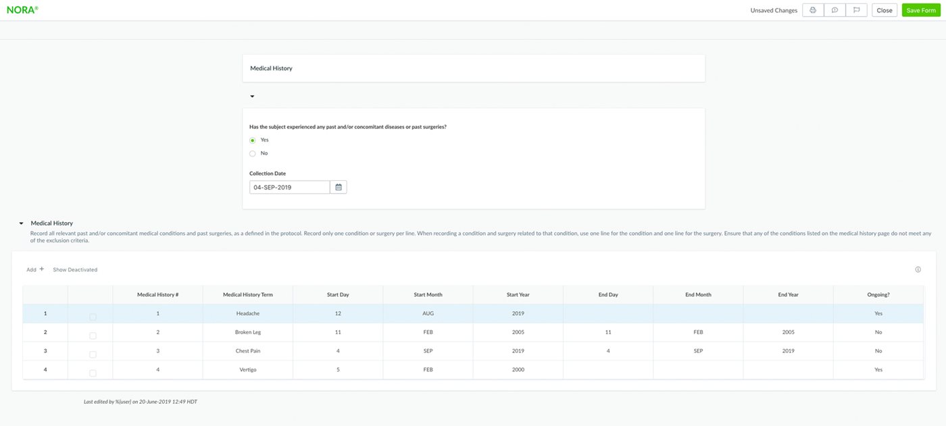Click the Start Month column header
This screenshot has height=426, width=946.
(428, 294)
